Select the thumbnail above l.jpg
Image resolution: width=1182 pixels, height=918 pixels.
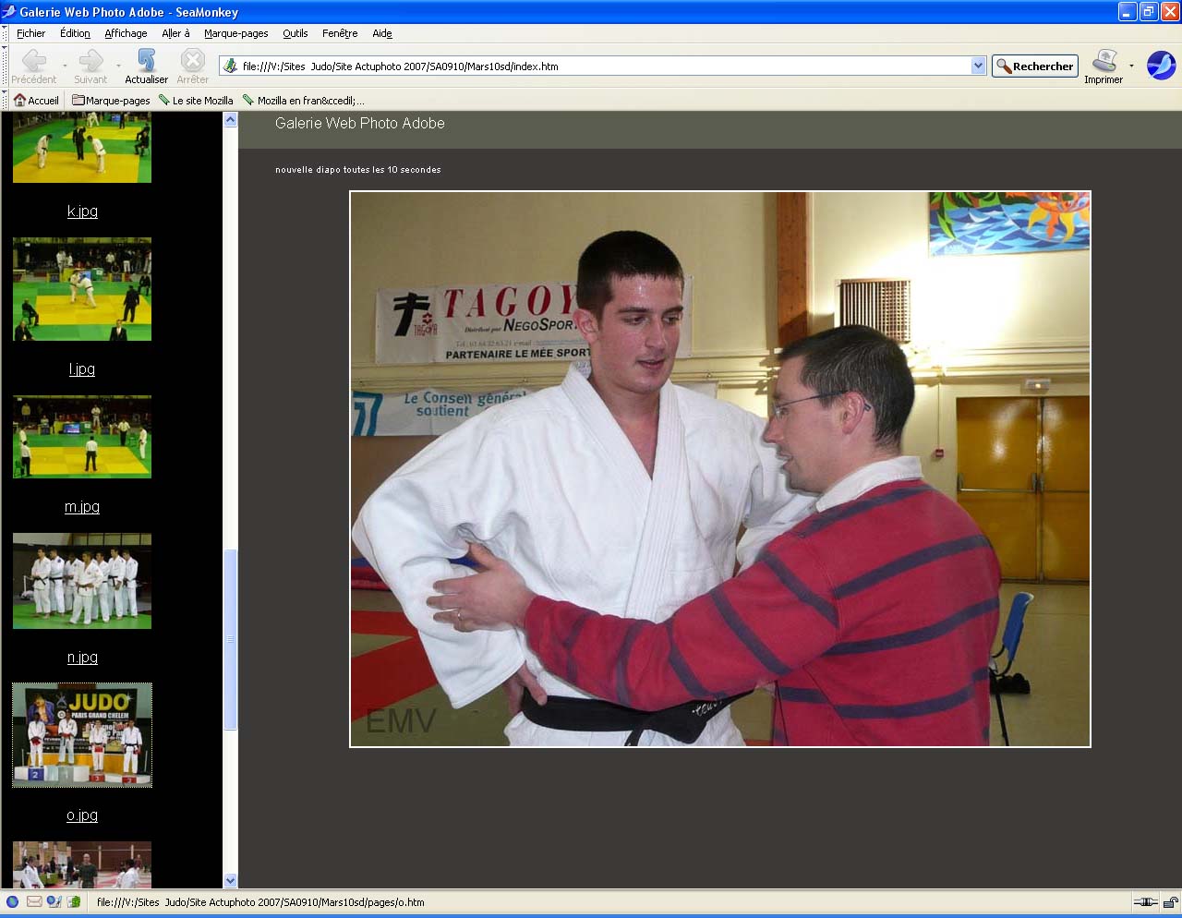tap(82, 289)
